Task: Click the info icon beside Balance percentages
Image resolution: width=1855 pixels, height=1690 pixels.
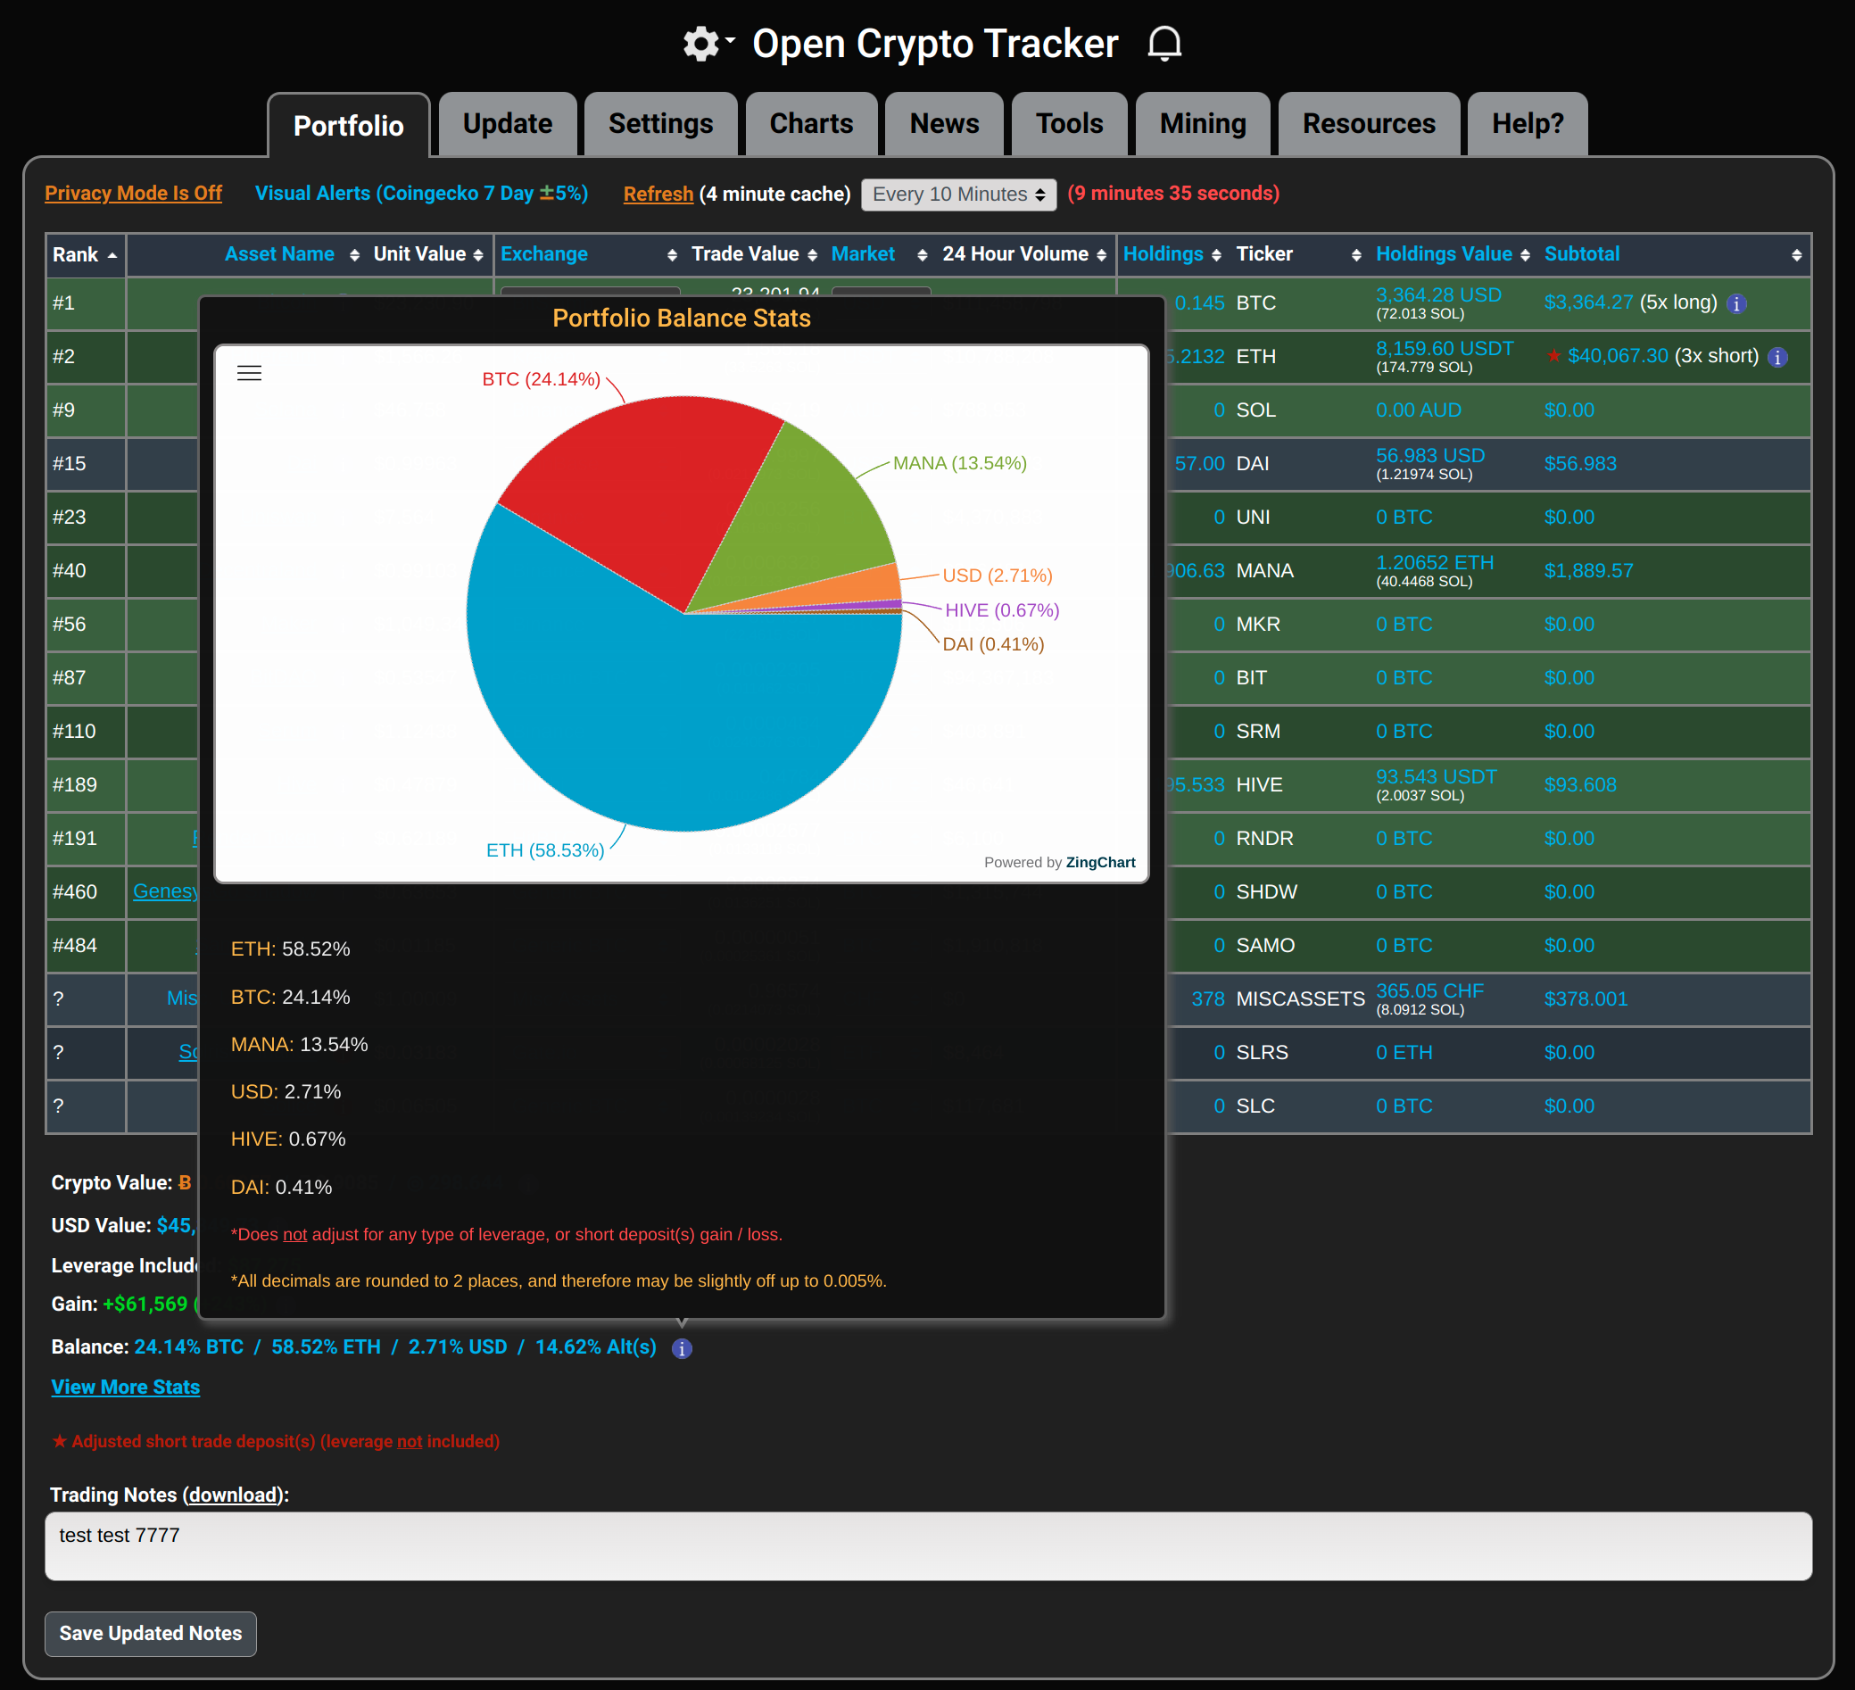Action: [x=682, y=1347]
